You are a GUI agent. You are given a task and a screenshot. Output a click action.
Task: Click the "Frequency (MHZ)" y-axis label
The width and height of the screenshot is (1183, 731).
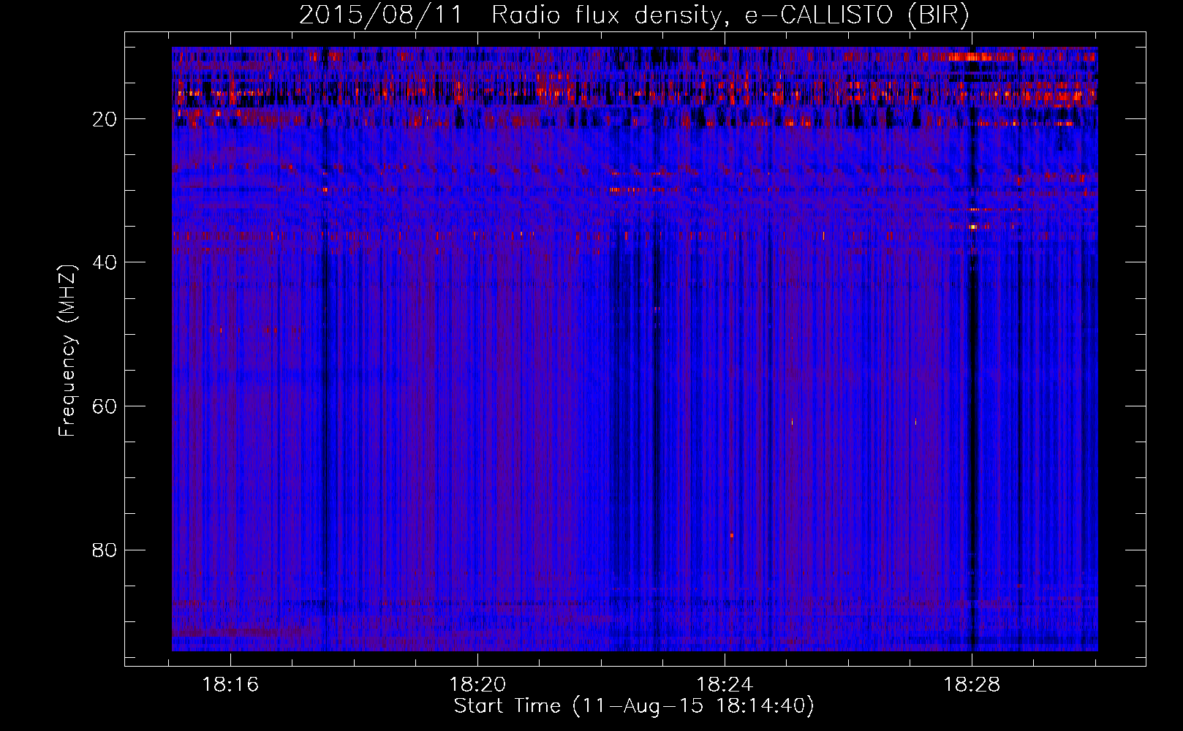(x=67, y=351)
